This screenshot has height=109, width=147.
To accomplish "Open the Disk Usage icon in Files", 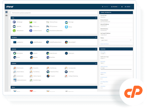I will point(66,22).
